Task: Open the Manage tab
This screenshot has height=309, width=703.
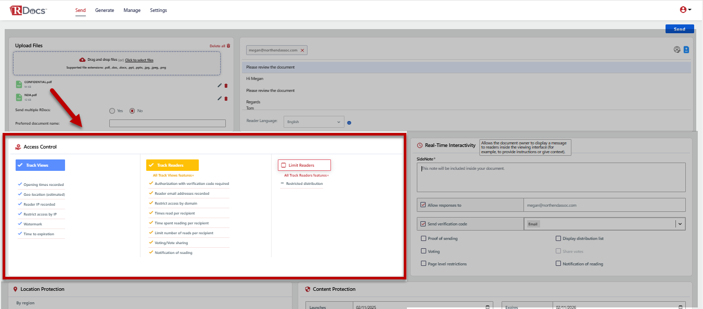Action: point(132,10)
